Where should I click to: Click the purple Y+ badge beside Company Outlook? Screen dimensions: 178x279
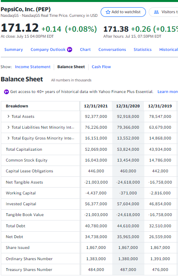pyautogui.click(x=70, y=50)
